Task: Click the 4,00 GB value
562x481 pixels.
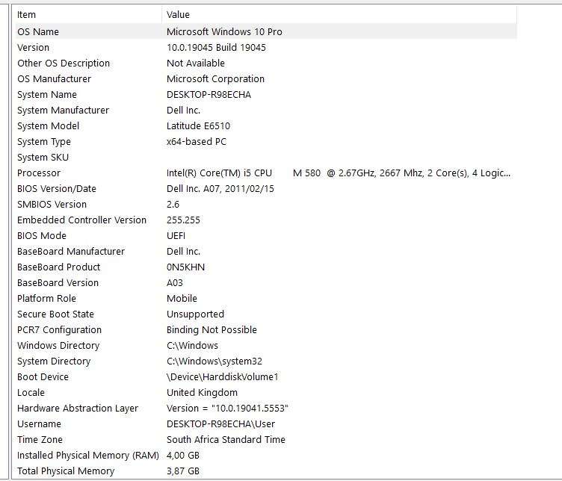Action: pyautogui.click(x=183, y=455)
